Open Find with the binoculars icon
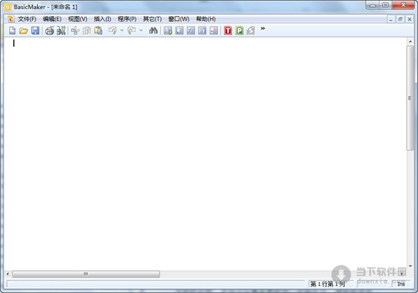418x293 pixels. click(153, 31)
